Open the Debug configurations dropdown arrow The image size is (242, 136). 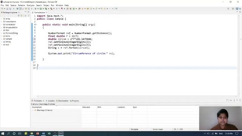(38, 9)
